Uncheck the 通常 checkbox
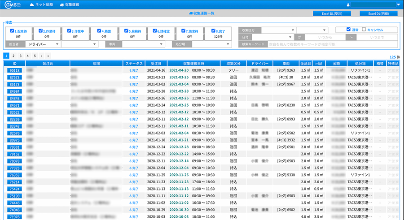Image resolution: width=404 pixels, height=220 pixels. 348,29
